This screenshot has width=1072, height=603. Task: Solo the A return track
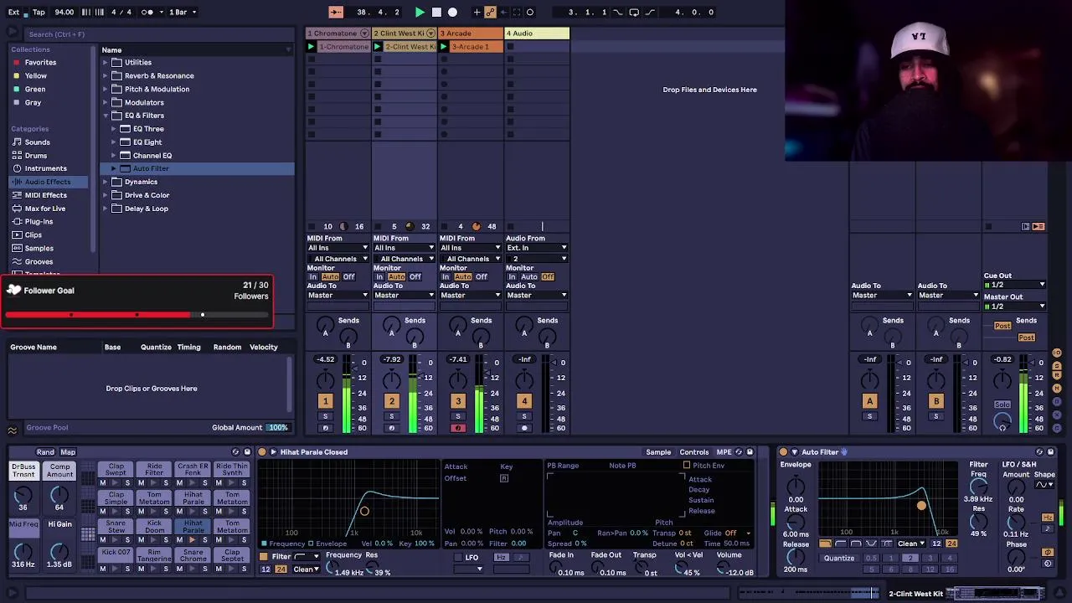pos(869,416)
